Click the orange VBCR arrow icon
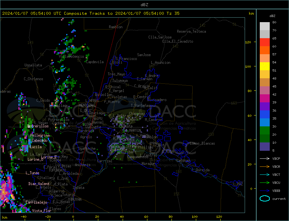Viewport: 289px width, 221px height. pyautogui.click(x=265, y=166)
